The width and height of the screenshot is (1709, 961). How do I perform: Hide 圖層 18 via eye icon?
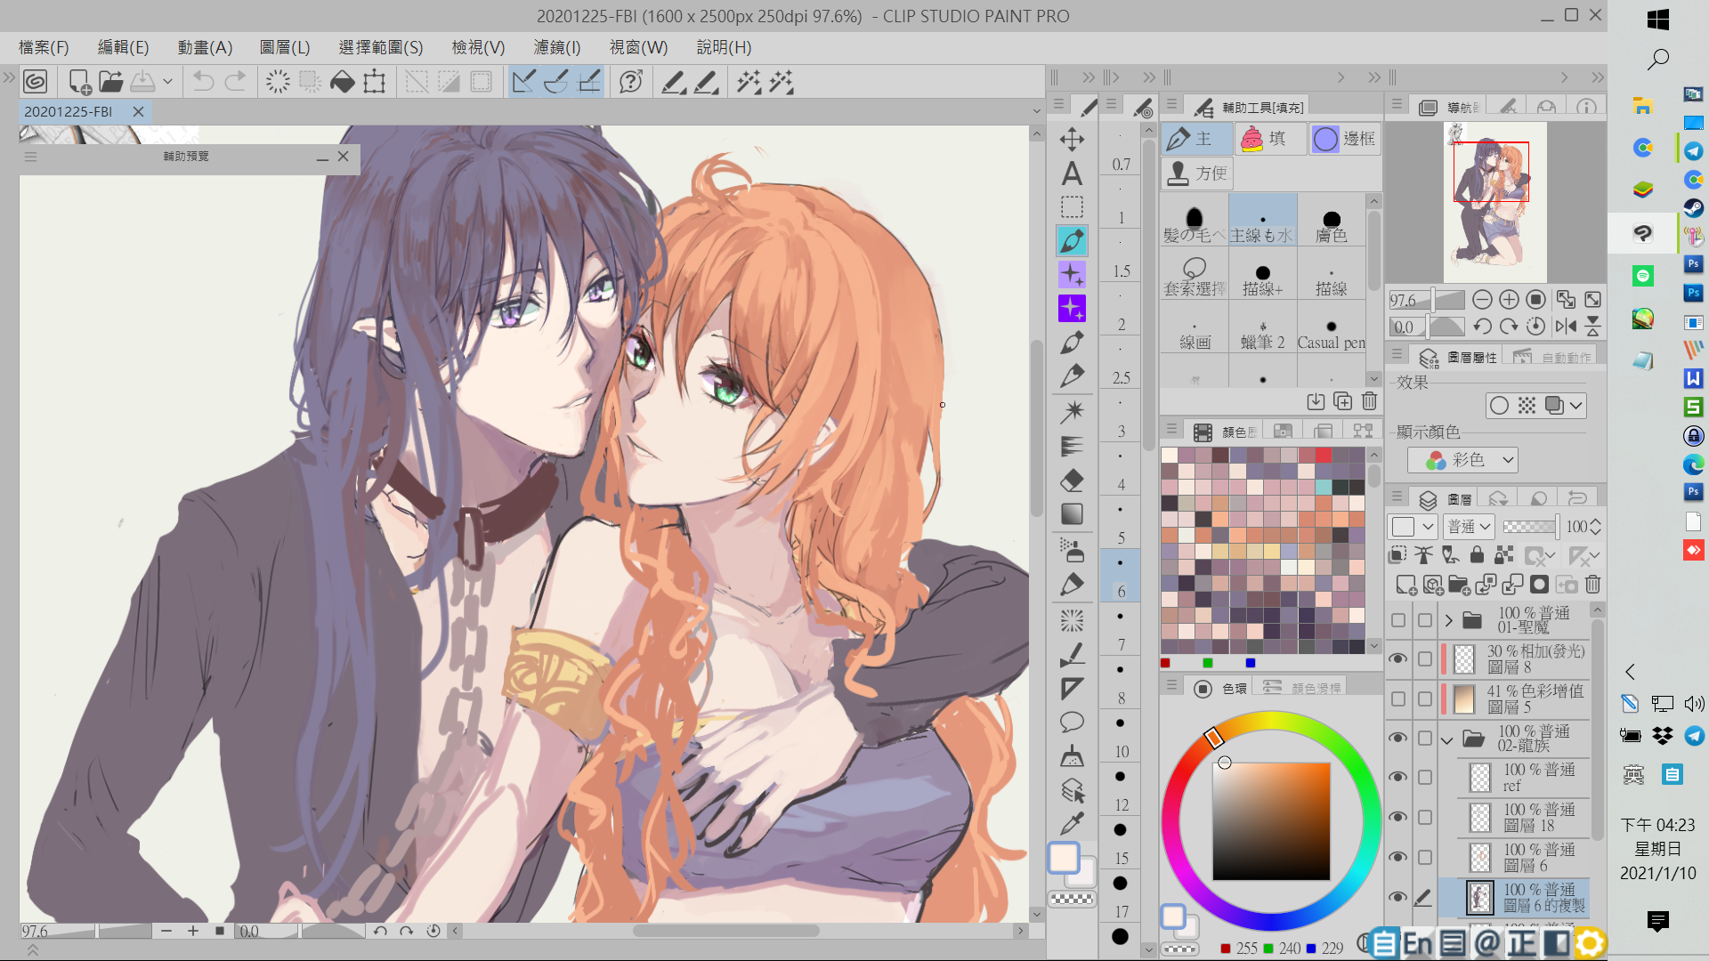click(1398, 818)
